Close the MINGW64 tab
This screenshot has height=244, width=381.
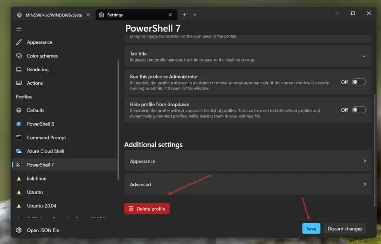88,15
